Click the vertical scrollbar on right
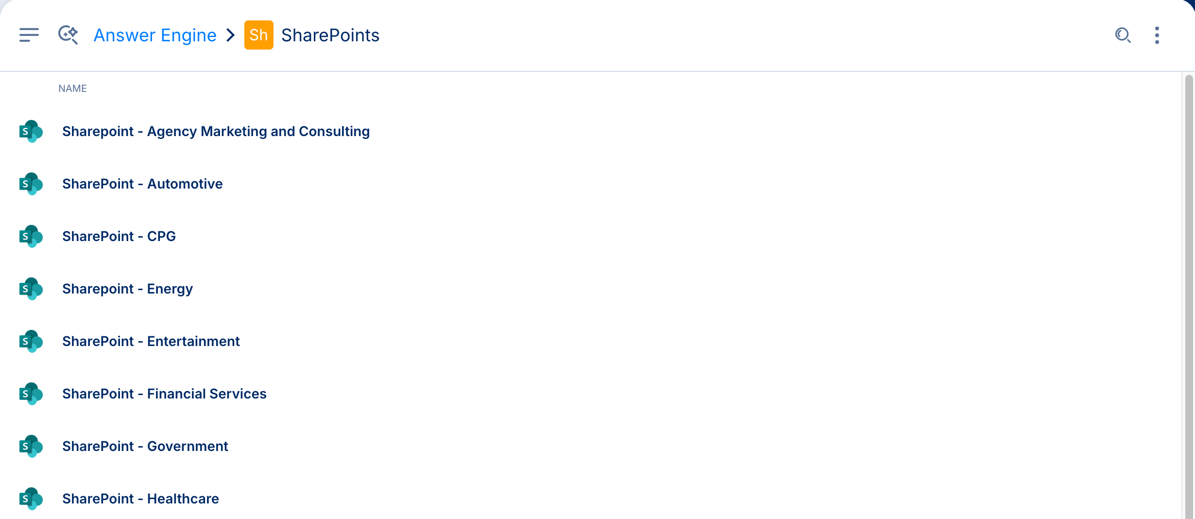 pyautogui.click(x=1189, y=296)
